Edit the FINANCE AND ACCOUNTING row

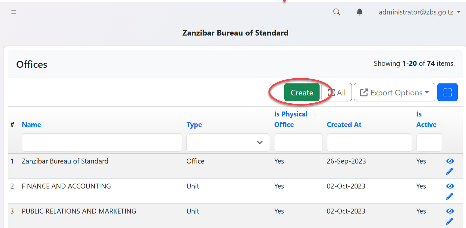coord(450,196)
